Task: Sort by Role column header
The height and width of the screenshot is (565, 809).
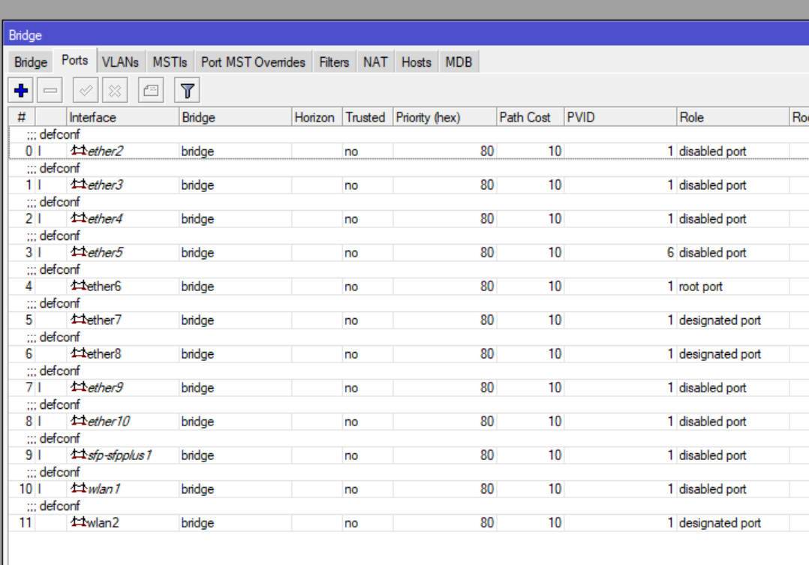Action: (732, 117)
